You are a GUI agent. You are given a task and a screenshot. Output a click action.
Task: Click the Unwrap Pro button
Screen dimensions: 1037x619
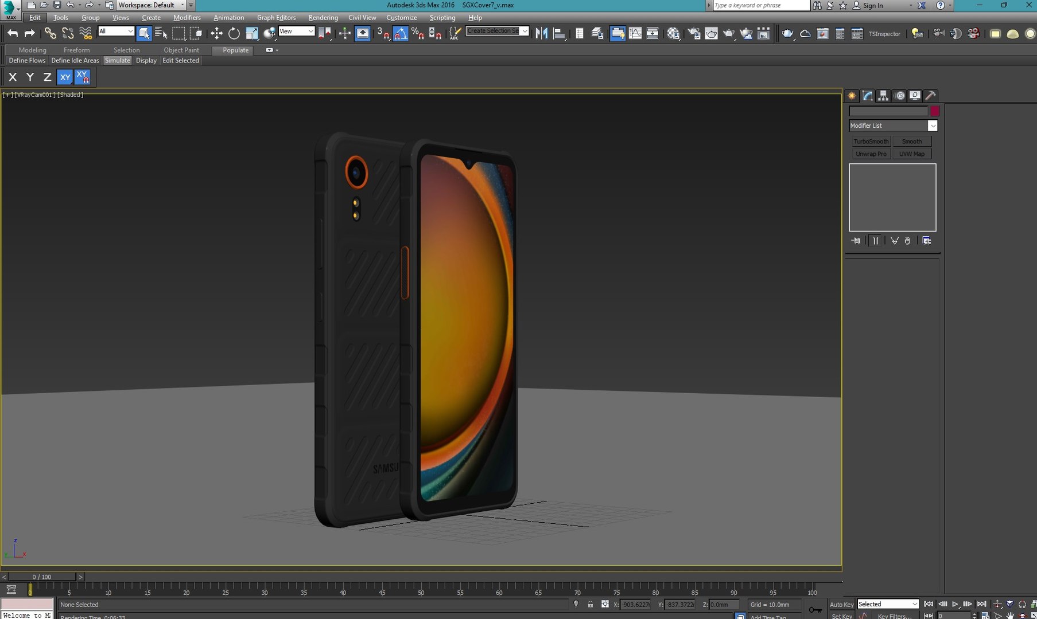(x=871, y=154)
